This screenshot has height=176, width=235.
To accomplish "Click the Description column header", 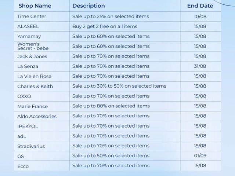I will coord(88,6).
